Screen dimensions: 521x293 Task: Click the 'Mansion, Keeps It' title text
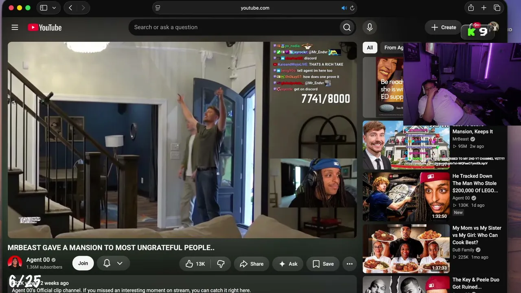473,131
